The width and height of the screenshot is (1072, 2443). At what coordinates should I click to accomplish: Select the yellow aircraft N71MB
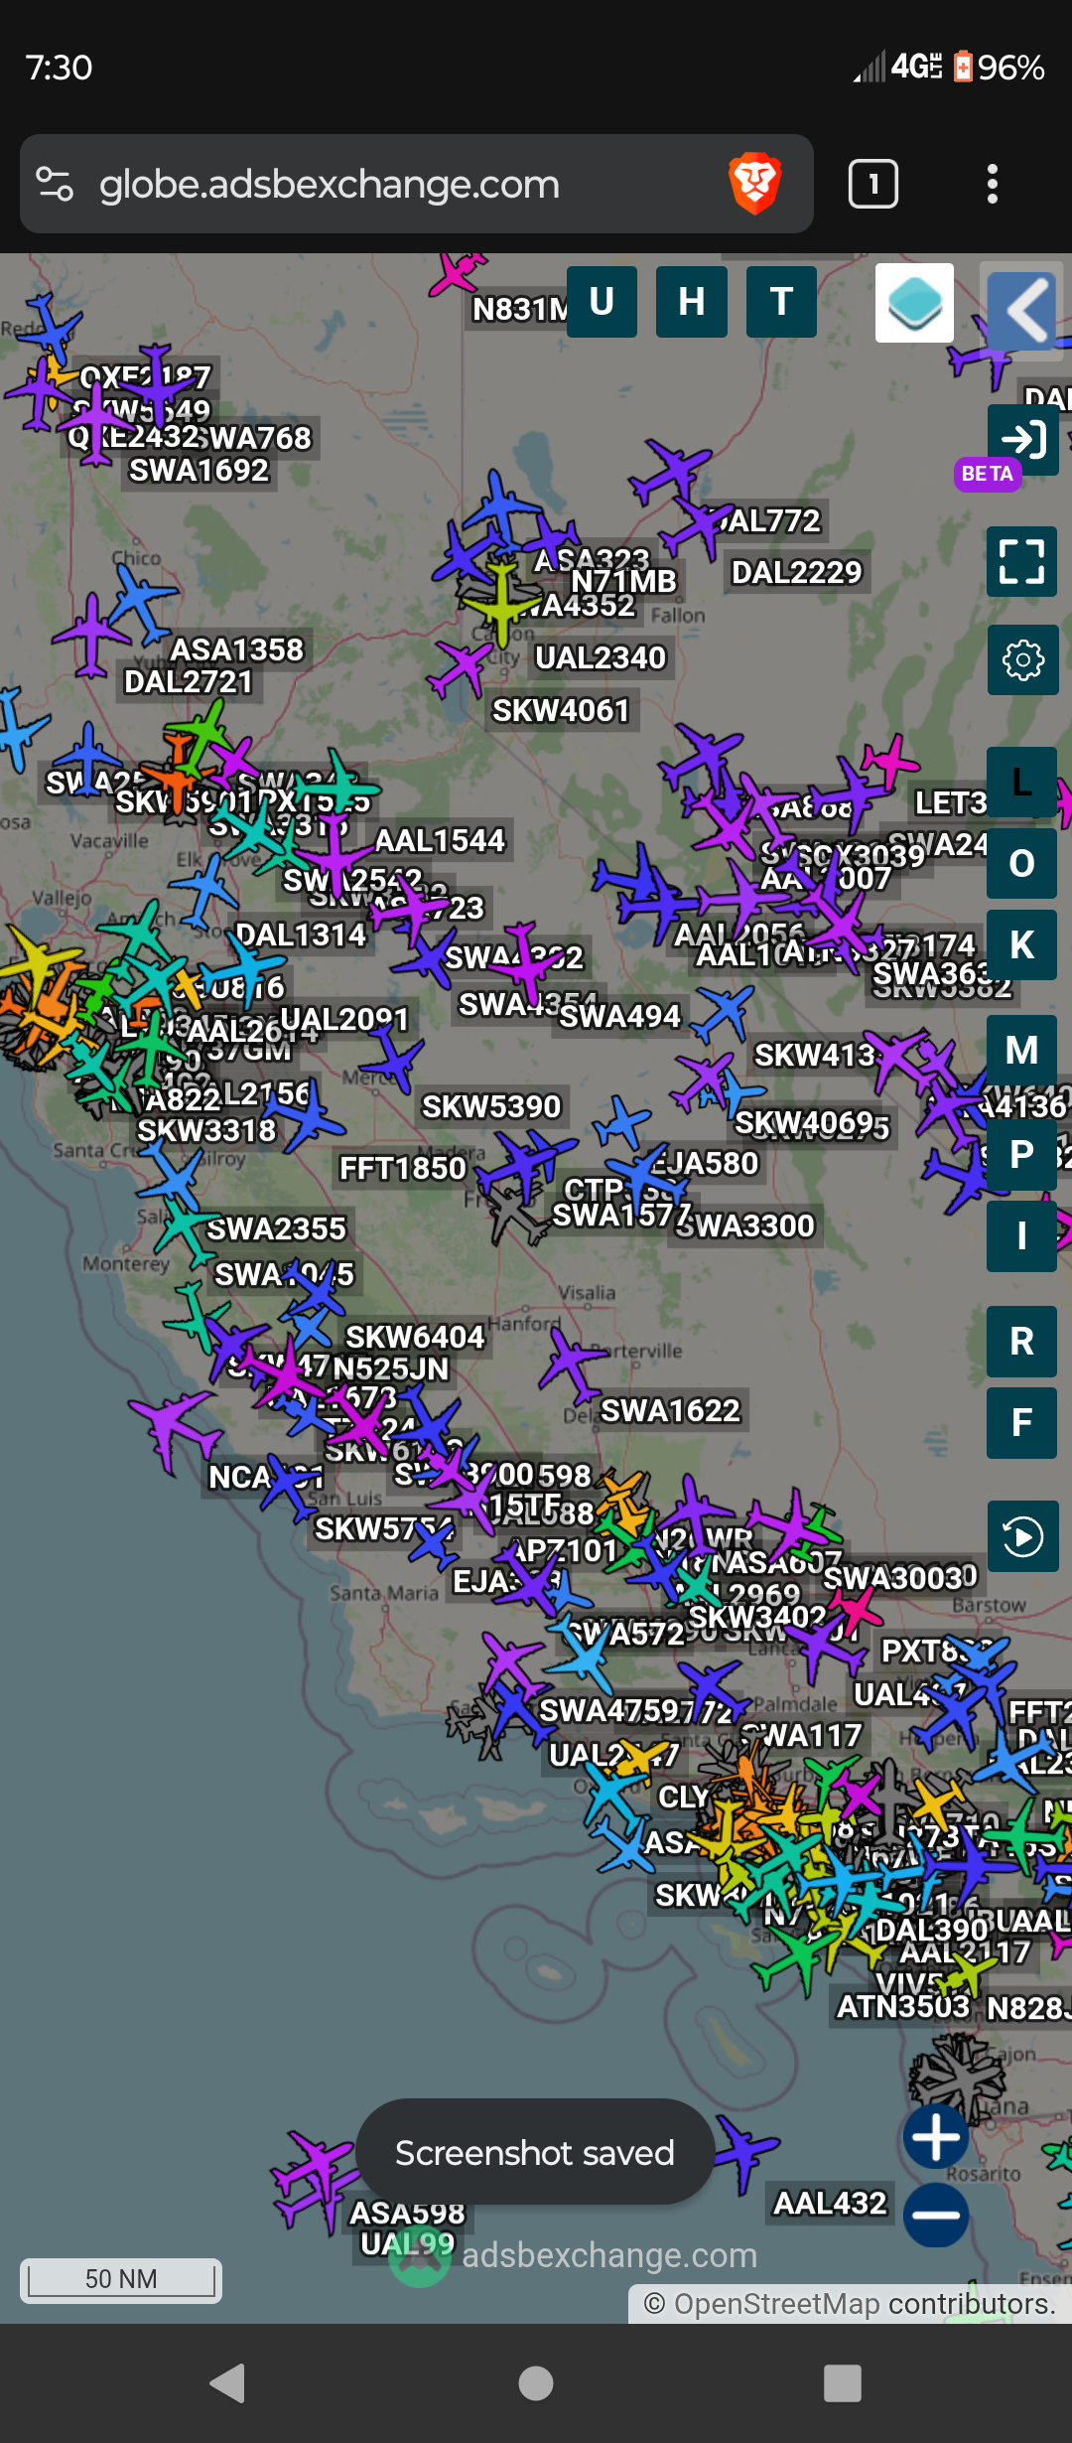point(502,604)
